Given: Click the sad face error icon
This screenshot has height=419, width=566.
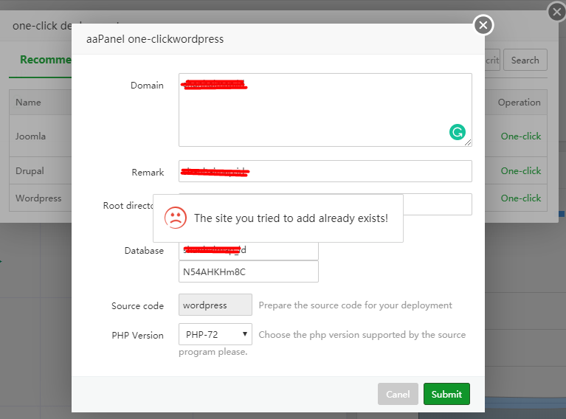Looking at the screenshot, I should [x=175, y=218].
